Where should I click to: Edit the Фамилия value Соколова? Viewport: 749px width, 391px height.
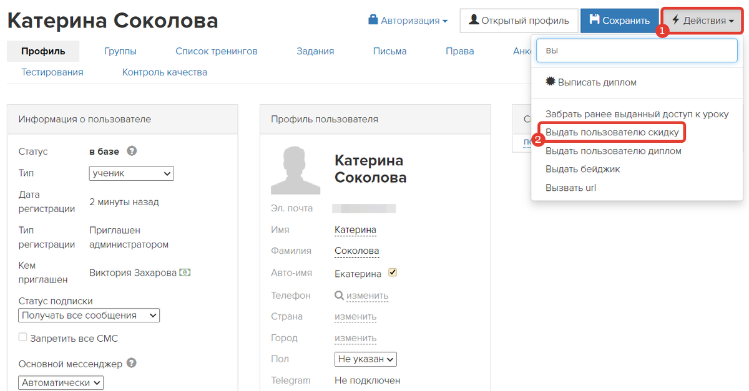click(357, 251)
